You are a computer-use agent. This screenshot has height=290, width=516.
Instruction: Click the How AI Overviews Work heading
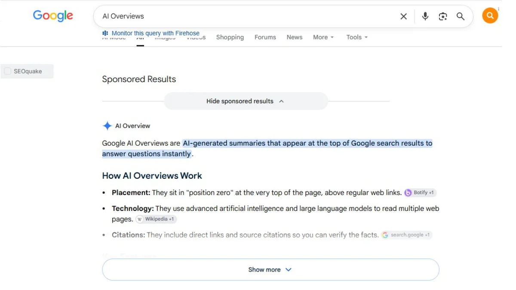[x=152, y=176]
